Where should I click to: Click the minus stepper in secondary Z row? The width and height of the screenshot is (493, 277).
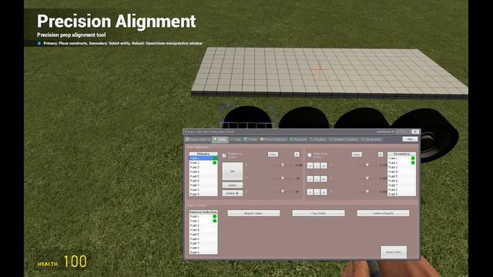tap(310, 192)
